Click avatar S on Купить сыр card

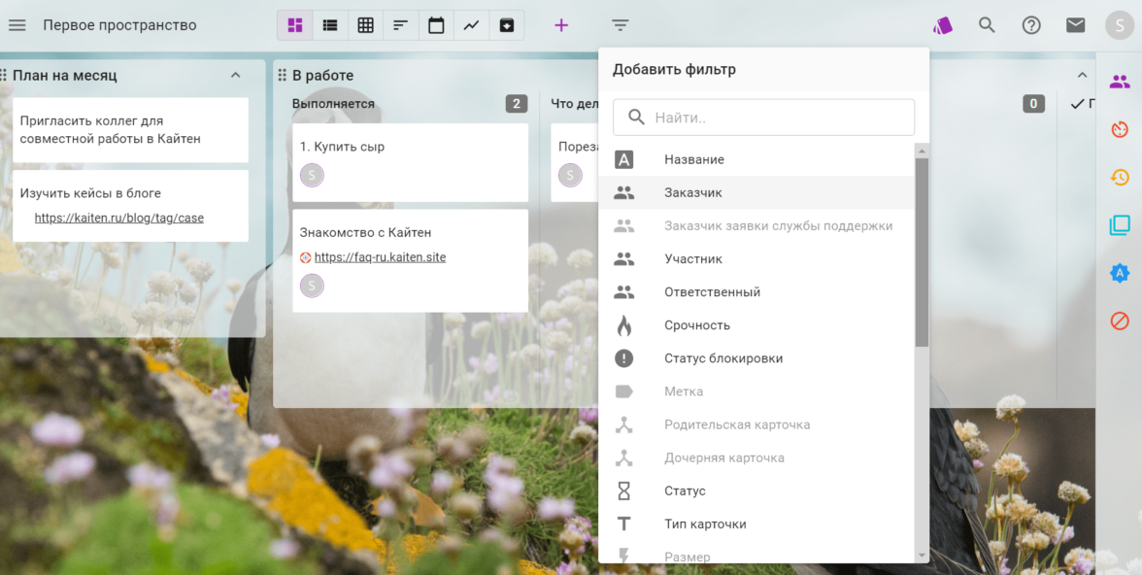312,175
